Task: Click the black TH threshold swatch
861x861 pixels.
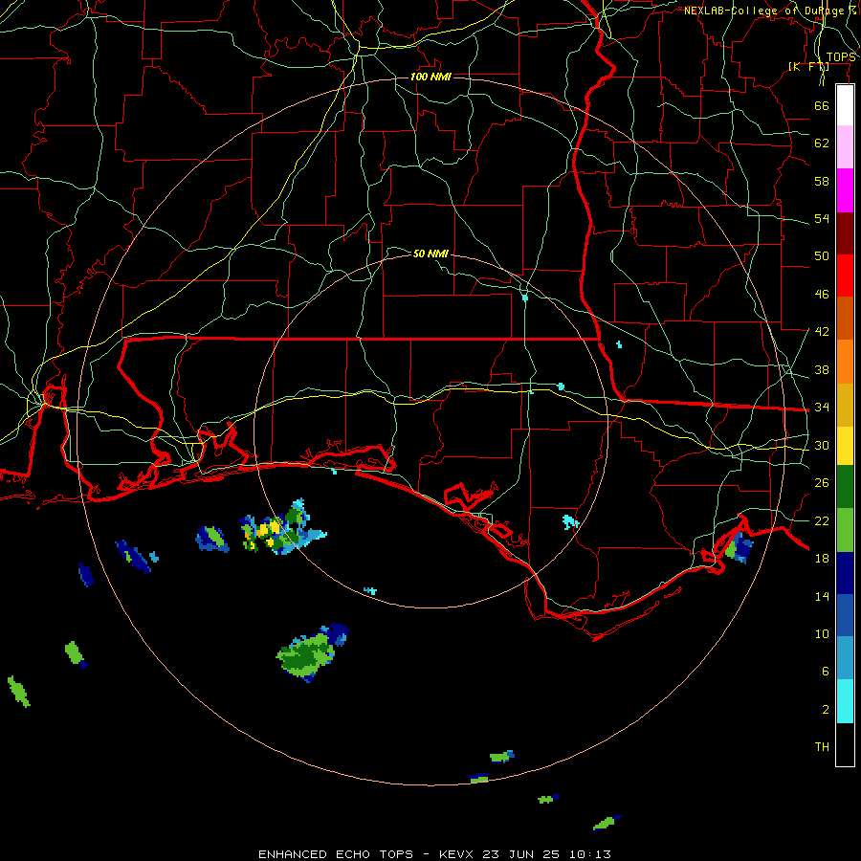Action: 845,744
